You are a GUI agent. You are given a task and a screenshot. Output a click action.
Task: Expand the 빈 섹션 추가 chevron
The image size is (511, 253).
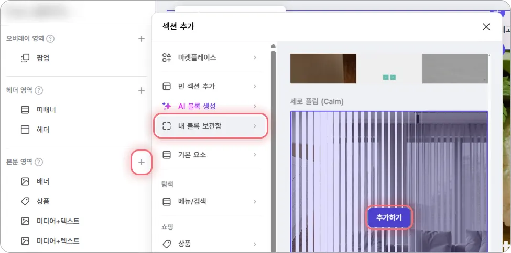pyautogui.click(x=255, y=86)
